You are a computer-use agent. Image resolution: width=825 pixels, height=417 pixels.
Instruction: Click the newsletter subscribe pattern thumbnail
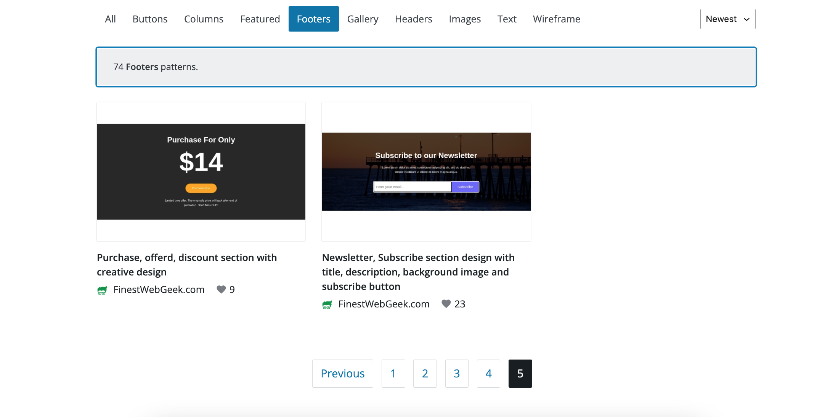pos(426,171)
